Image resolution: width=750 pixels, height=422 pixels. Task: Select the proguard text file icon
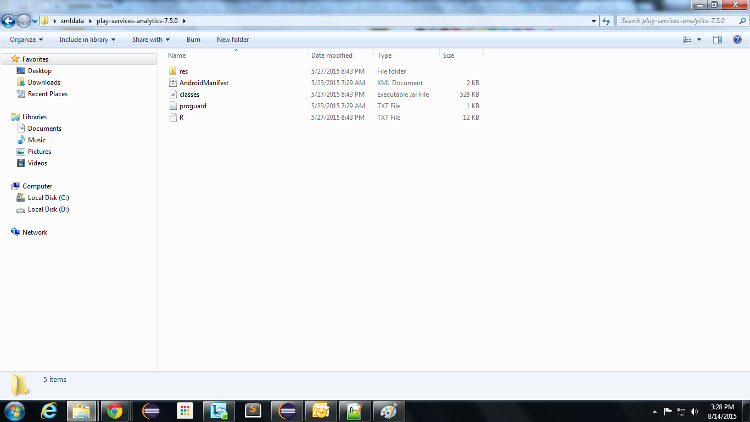(173, 106)
